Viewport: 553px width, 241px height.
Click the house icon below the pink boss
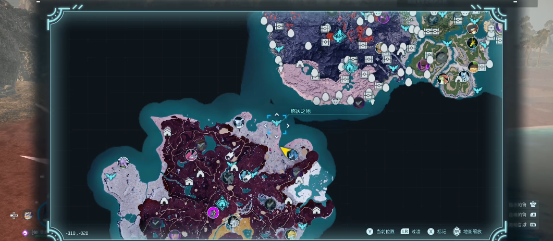[189, 182]
